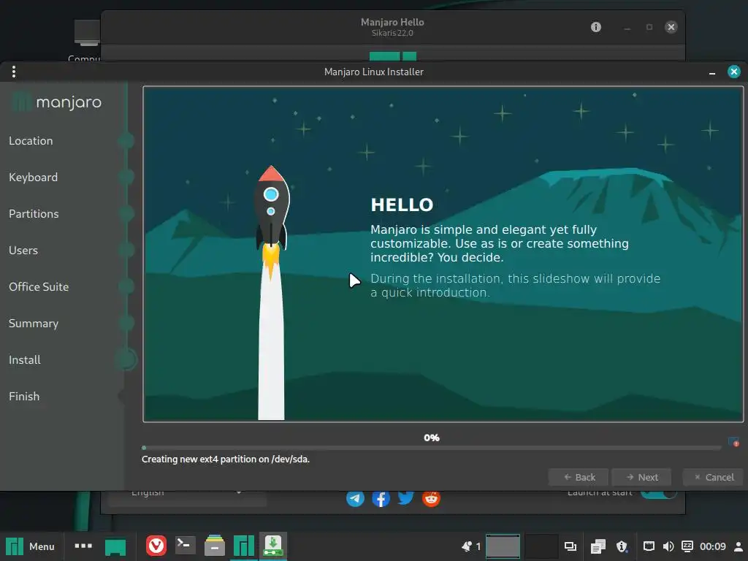Open the security shield info tray icon
748x561 pixels.
(x=622, y=546)
